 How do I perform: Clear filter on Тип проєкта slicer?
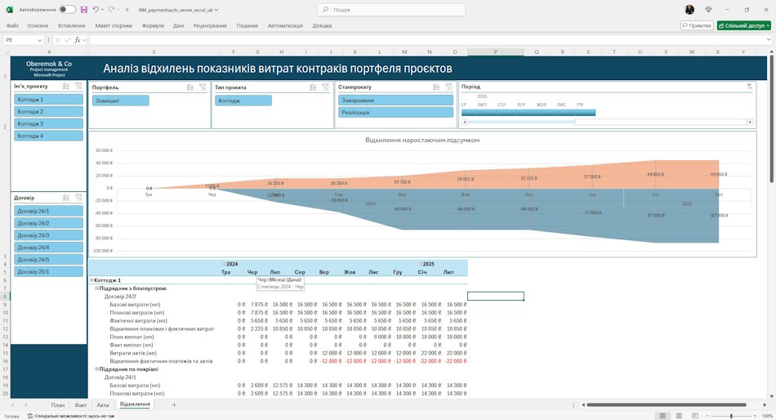(326, 87)
